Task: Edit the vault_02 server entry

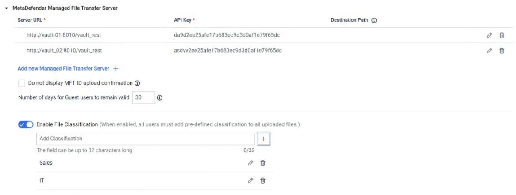Action: [489, 51]
